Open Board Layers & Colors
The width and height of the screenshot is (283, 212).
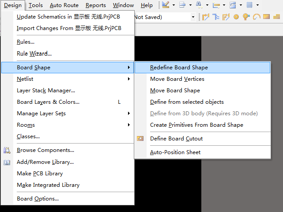68,102
